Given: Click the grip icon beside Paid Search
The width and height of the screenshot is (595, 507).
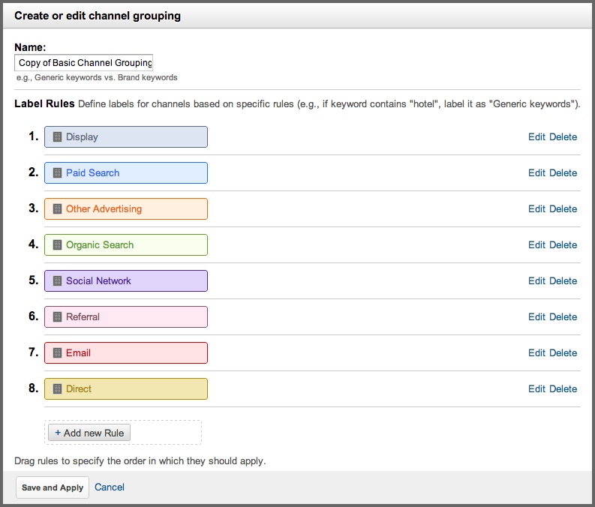Looking at the screenshot, I should point(57,173).
